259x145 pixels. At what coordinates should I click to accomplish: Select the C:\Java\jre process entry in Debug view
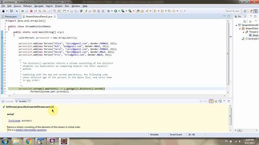[x=250, y=39]
